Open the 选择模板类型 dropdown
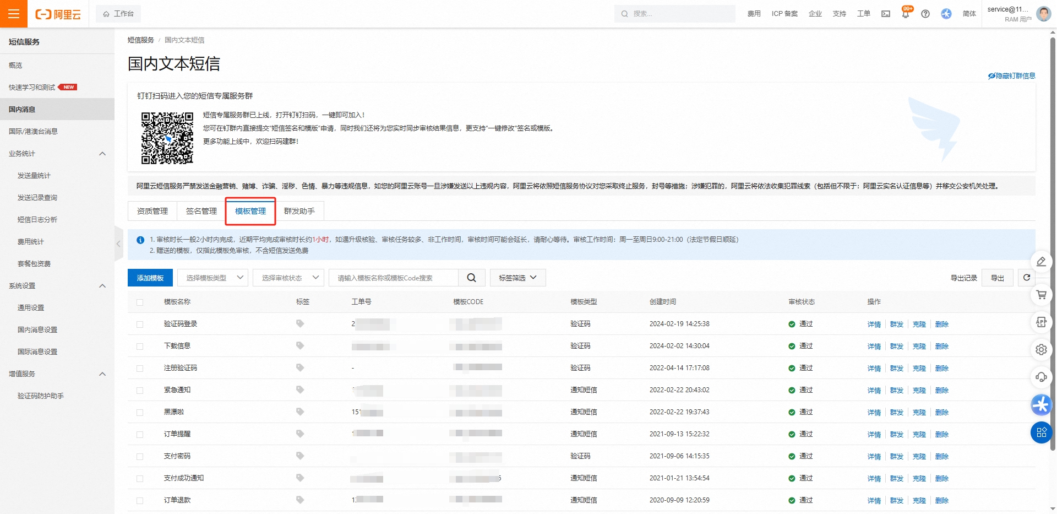 coord(213,278)
